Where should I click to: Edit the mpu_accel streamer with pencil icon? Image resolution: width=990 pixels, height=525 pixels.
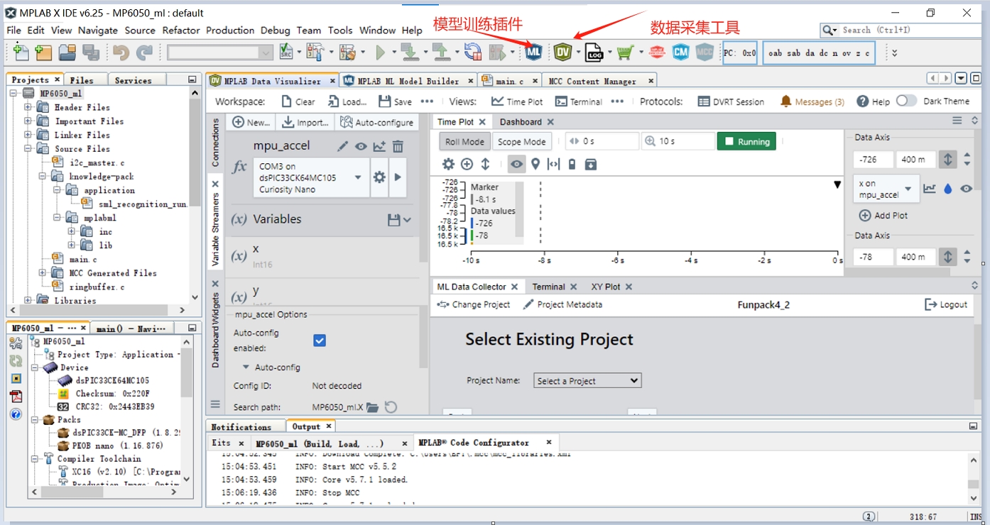pyautogui.click(x=342, y=146)
